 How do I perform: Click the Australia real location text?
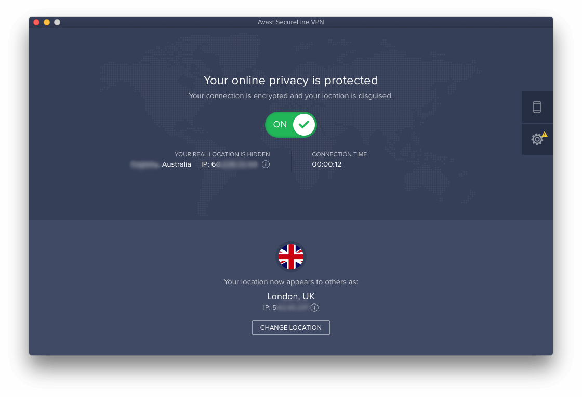(x=176, y=164)
